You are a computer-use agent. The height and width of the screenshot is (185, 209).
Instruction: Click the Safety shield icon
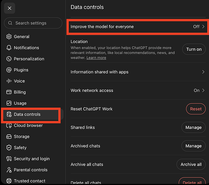pyautogui.click(x=9, y=148)
